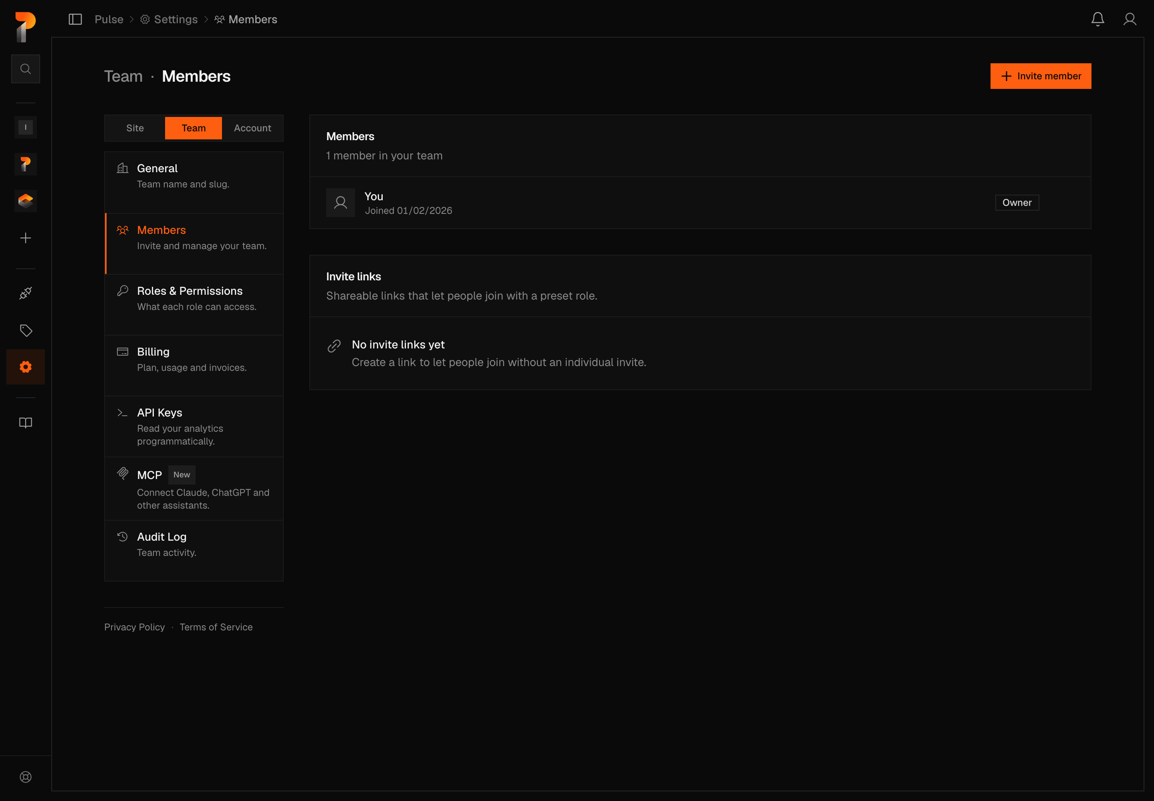
Task: Open Roles & Permissions section
Action: (x=194, y=305)
